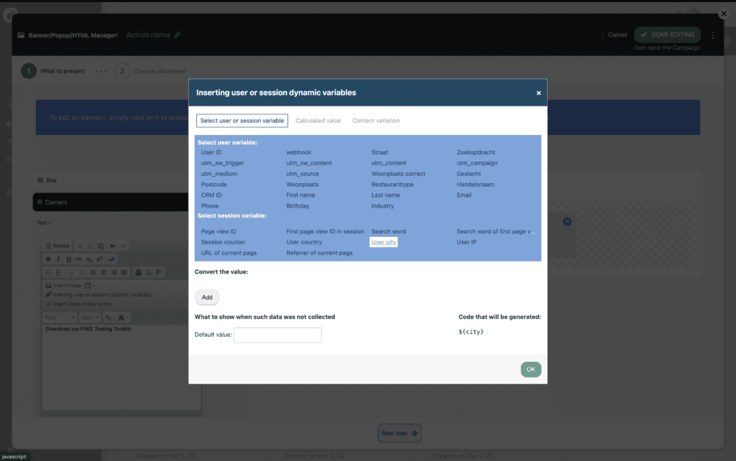The height and width of the screenshot is (461, 736).
Task: Switch to the Calculated value tab
Action: (x=318, y=121)
